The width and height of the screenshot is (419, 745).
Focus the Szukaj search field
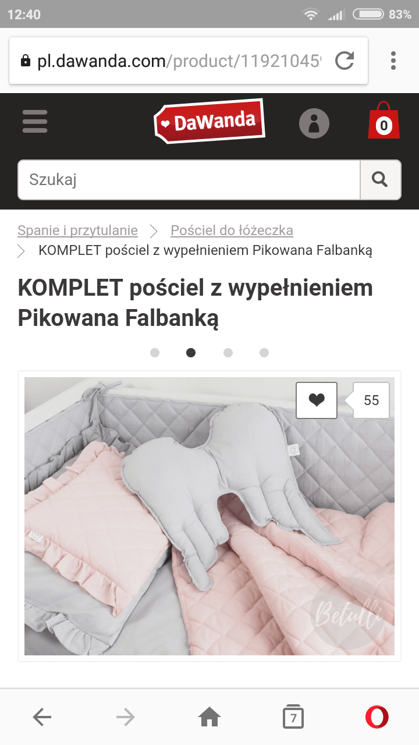pyautogui.click(x=189, y=180)
